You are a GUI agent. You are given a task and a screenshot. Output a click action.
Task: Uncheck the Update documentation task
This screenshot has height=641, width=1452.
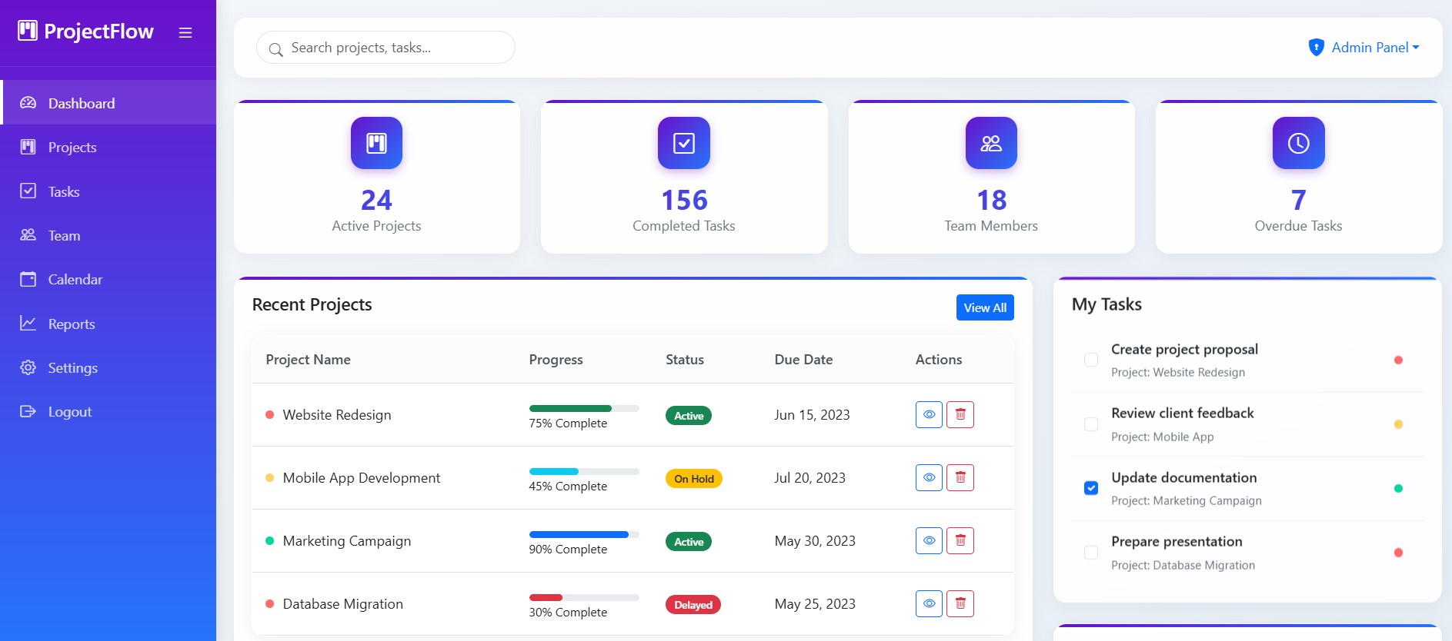click(x=1090, y=488)
